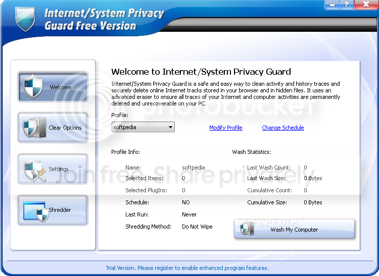Viewport: 379px width, 276px height.
Task: Click the tools shield icon on Settings
Action: pyautogui.click(x=35, y=170)
